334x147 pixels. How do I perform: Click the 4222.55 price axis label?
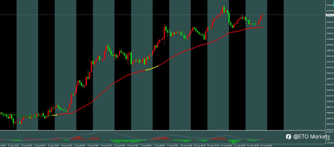click(x=330, y=67)
